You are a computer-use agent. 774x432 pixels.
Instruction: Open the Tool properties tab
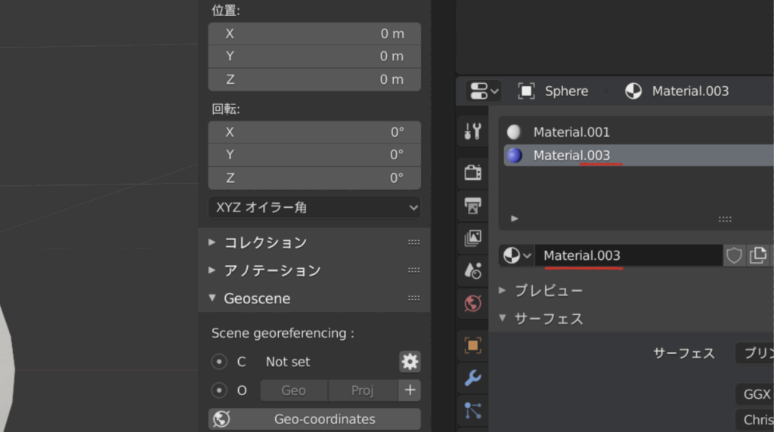point(473,131)
